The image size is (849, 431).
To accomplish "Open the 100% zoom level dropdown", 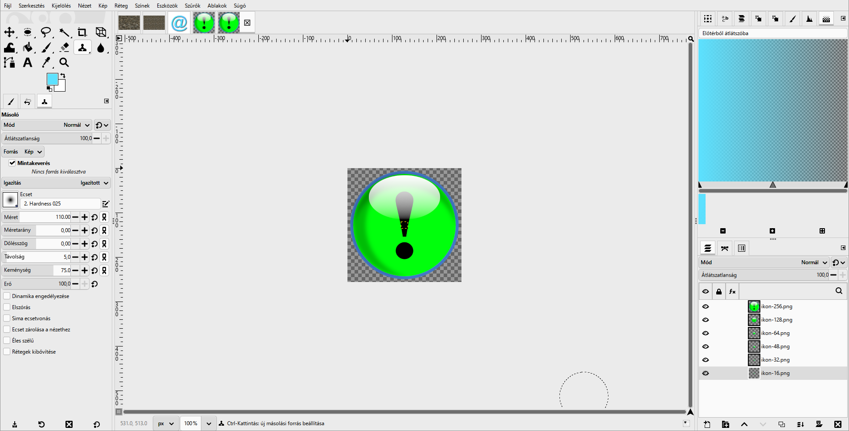I will point(208,423).
